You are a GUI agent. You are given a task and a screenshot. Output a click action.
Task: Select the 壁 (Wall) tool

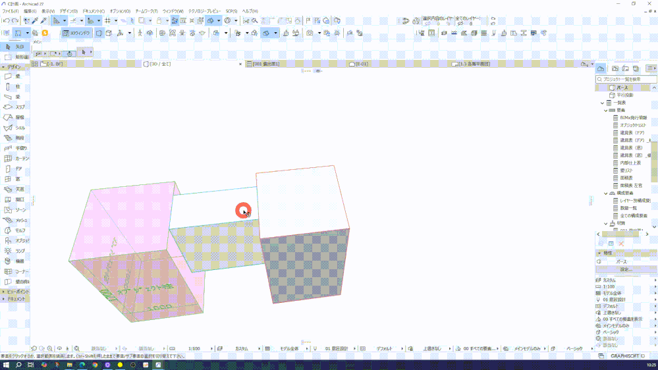pos(13,76)
